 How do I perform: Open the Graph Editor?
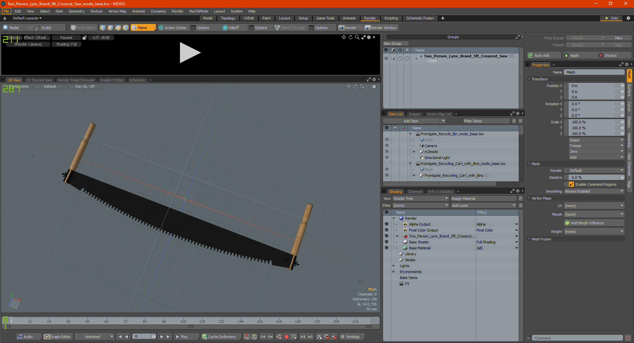tap(57, 337)
